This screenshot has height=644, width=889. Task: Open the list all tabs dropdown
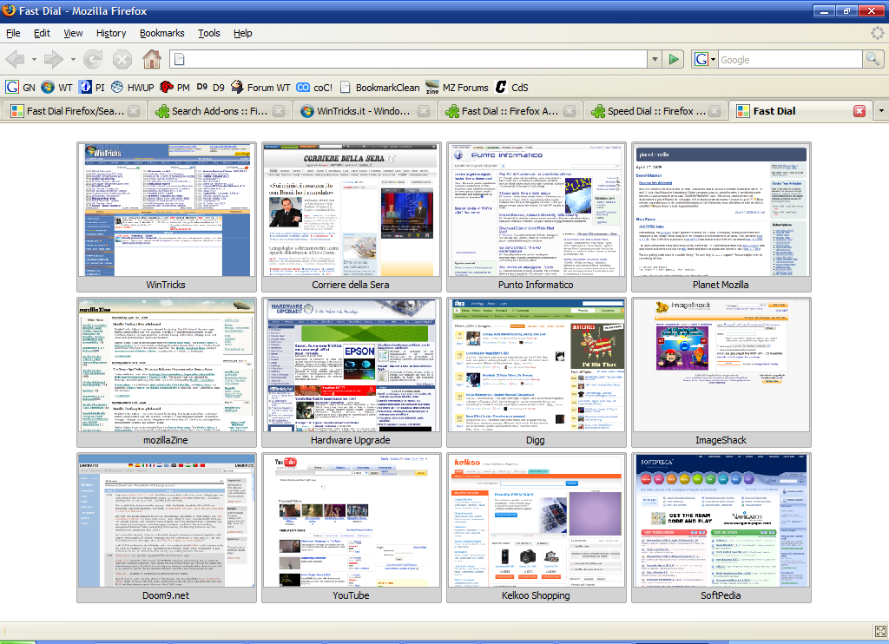click(x=881, y=111)
